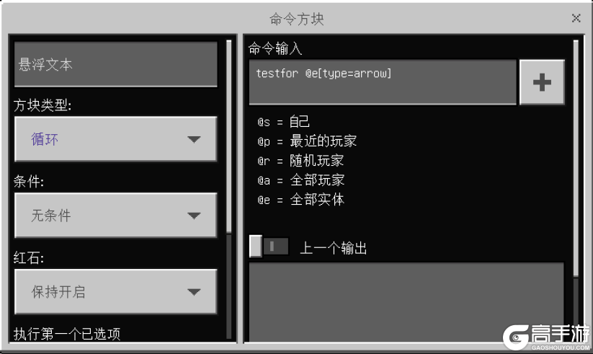
Task: Focus the 悬浮文本 hover text field
Action: click(x=116, y=64)
